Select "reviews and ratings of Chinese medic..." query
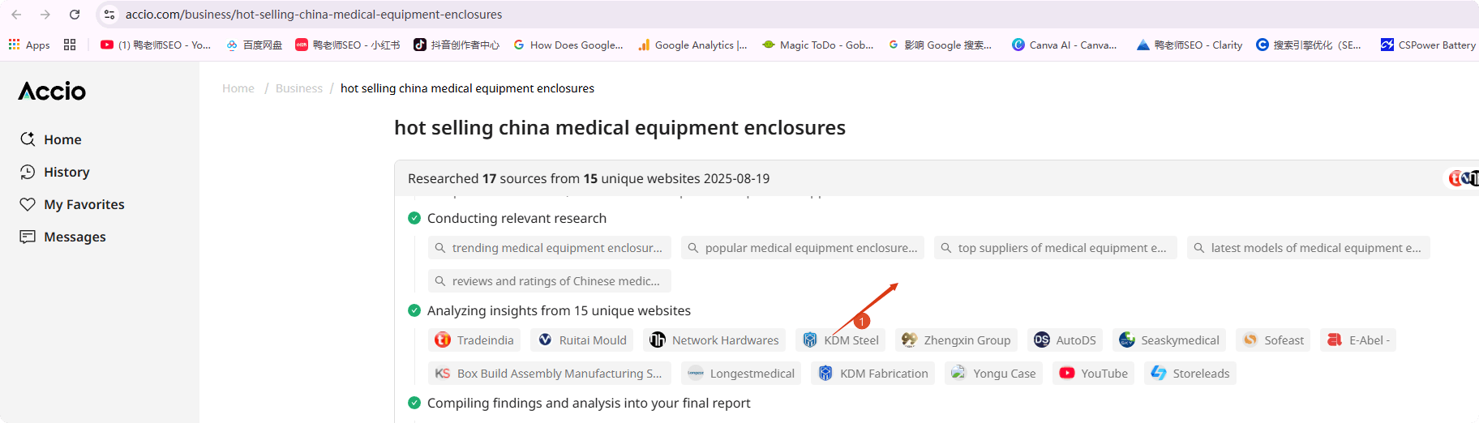 coord(549,281)
